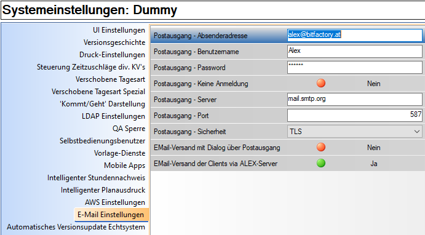Click Postausgang - Absenderadresse row label

[201, 36]
